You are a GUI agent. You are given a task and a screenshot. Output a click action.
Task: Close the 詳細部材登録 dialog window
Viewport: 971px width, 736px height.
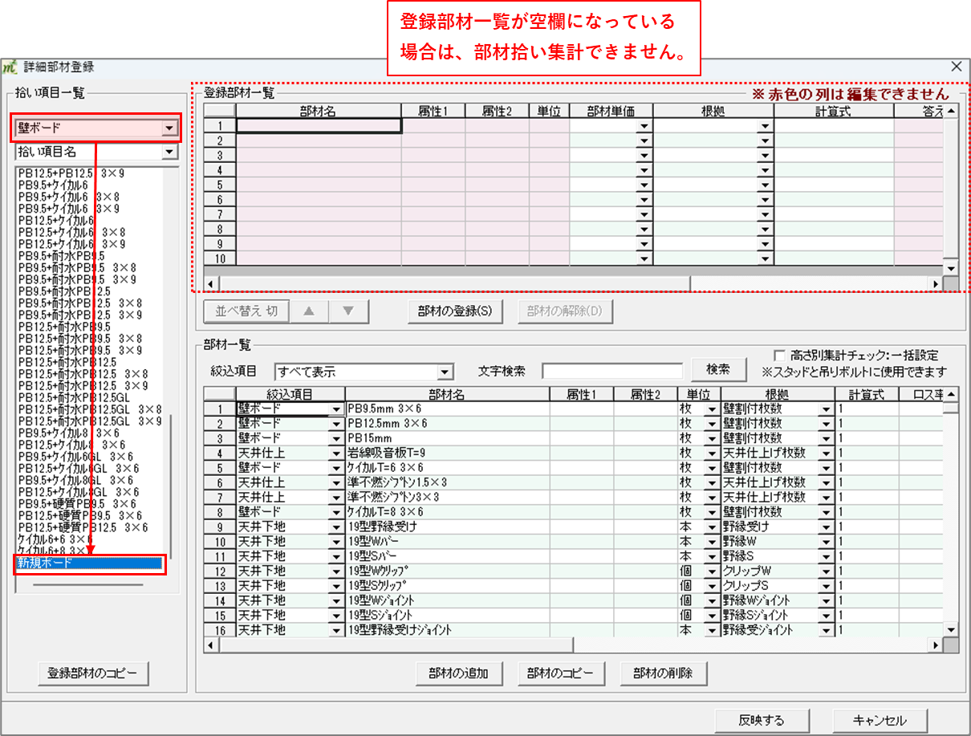956,67
